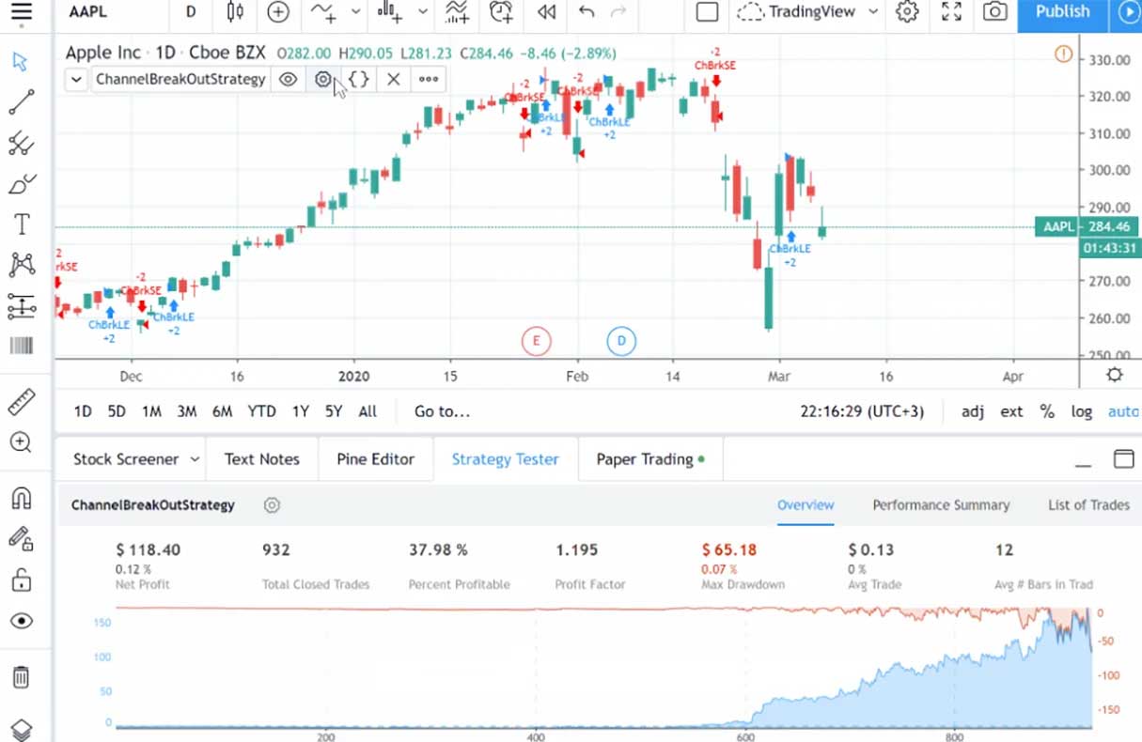This screenshot has height=742, width=1142.
Task: Open the layout selection square icon
Action: click(707, 12)
